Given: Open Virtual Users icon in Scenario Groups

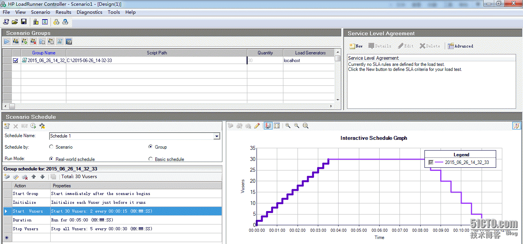Looking at the screenshot, I should [x=16, y=41].
